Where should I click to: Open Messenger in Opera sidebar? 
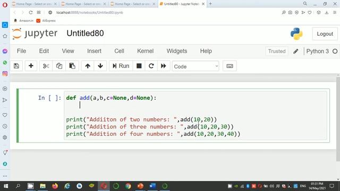(5, 51)
